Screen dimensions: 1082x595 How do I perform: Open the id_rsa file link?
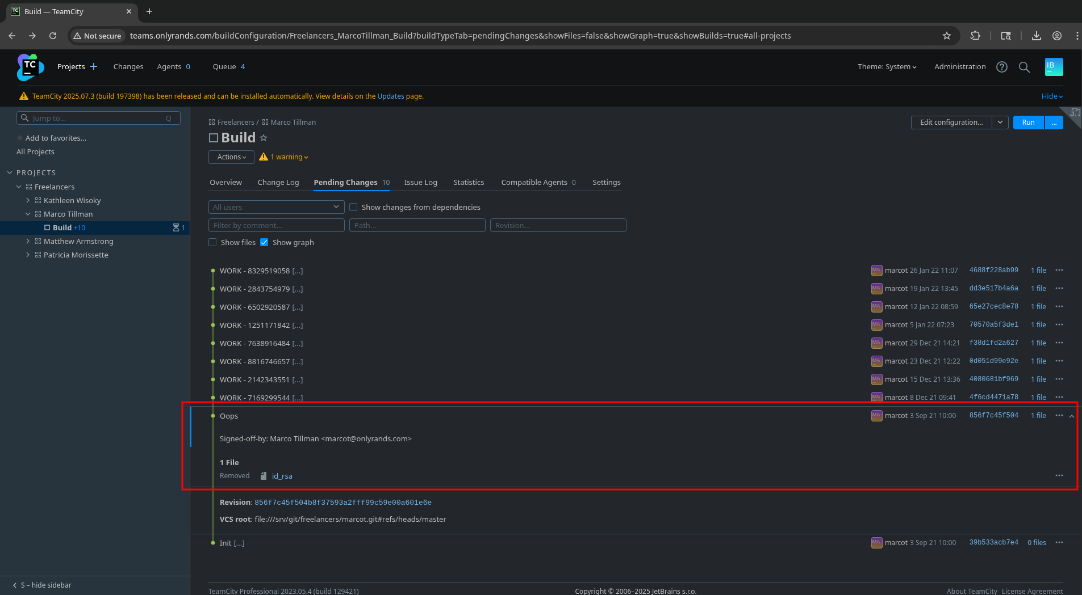(282, 476)
